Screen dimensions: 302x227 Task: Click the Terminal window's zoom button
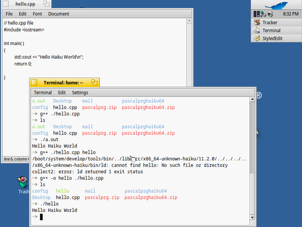click(94, 83)
